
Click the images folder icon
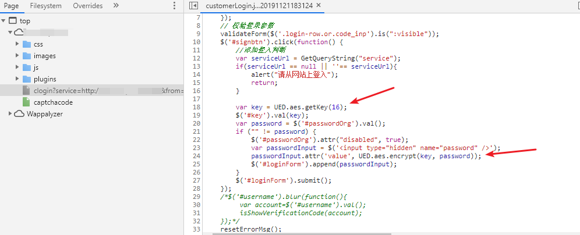coord(27,56)
